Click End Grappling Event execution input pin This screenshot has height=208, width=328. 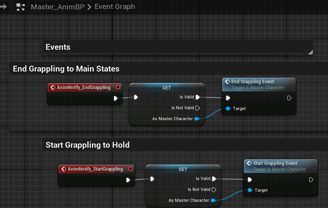[228, 98]
